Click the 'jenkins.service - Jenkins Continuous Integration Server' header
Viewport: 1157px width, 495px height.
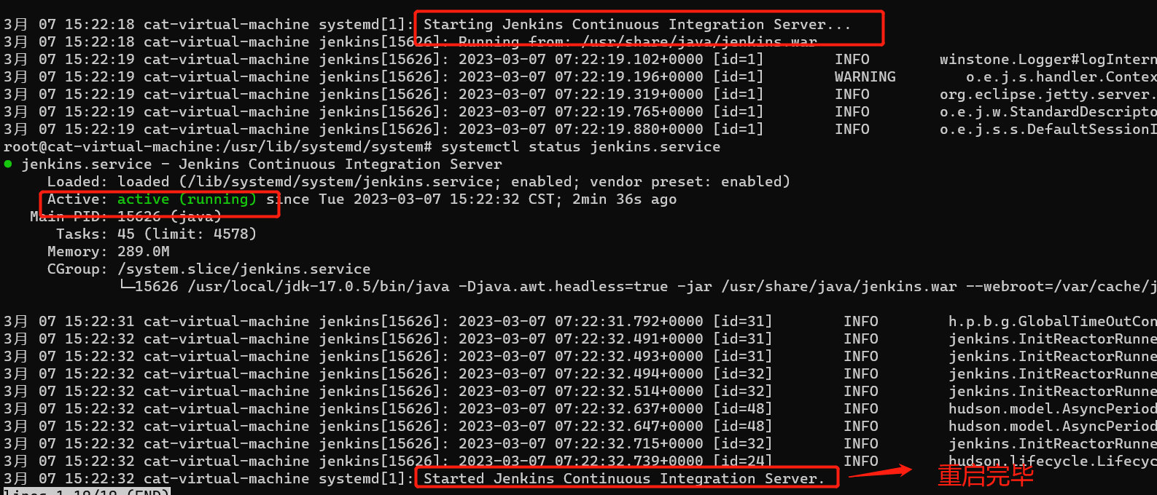pos(262,165)
